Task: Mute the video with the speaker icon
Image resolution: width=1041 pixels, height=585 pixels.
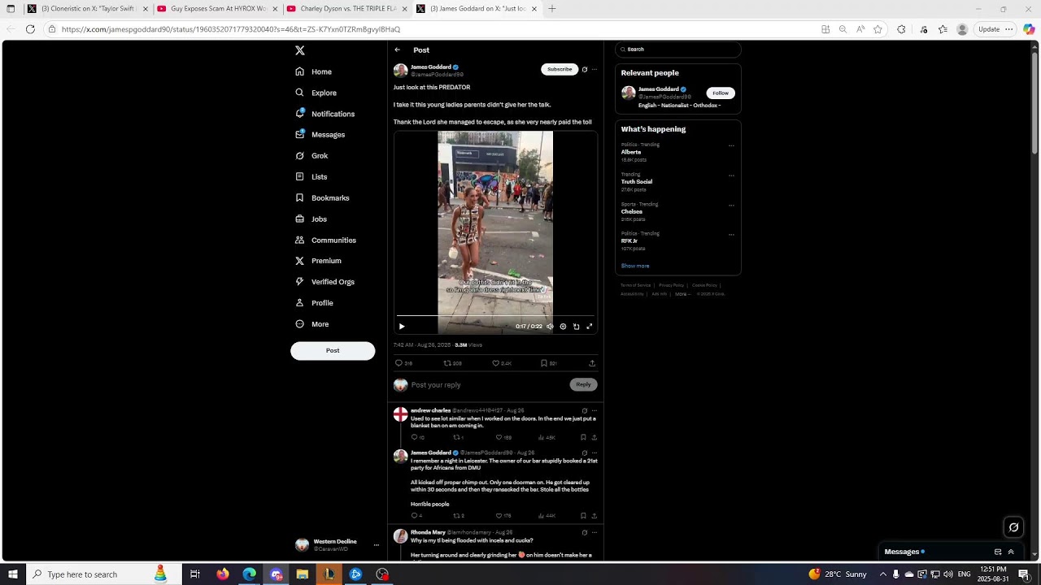Action: (x=550, y=327)
